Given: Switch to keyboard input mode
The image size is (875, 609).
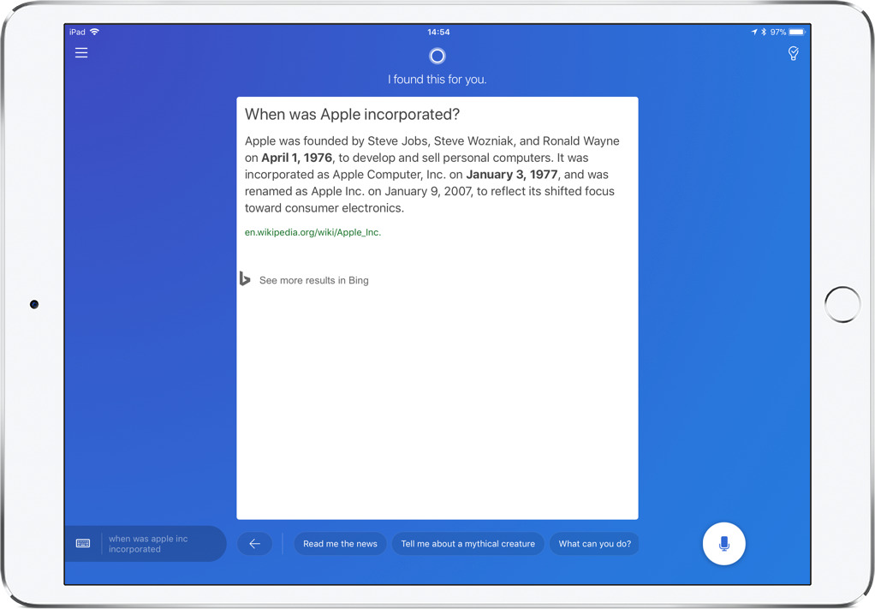Looking at the screenshot, I should [x=83, y=543].
